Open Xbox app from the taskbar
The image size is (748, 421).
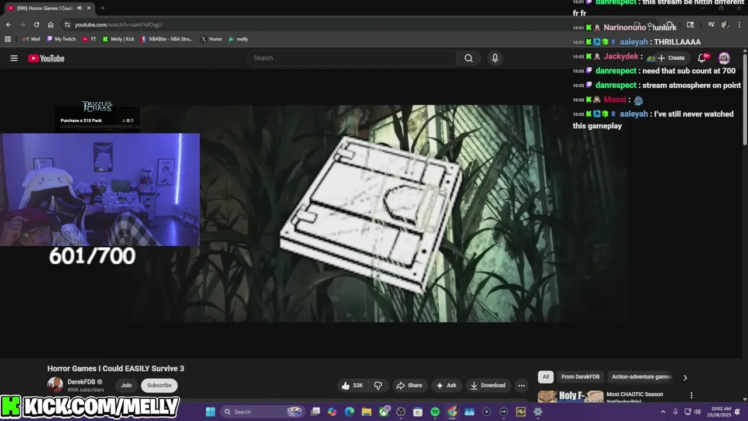coord(384,412)
